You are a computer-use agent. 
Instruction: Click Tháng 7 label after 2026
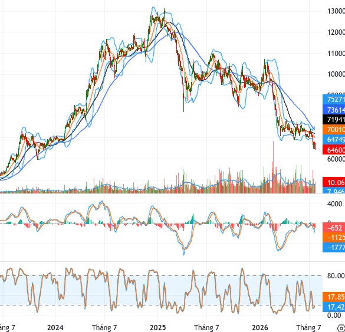tap(309, 328)
